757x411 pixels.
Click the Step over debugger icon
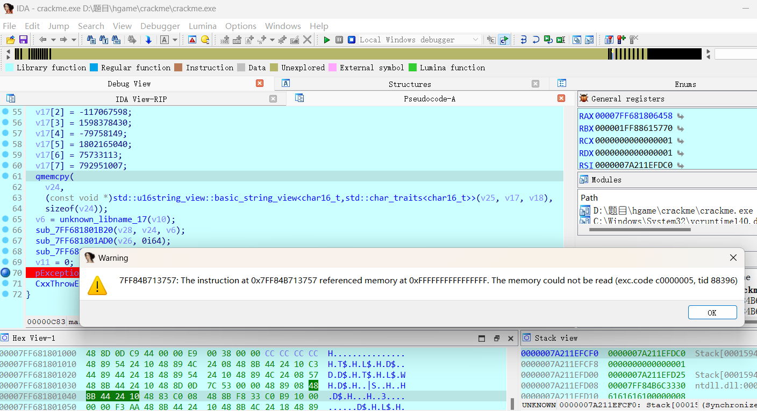[x=535, y=40]
